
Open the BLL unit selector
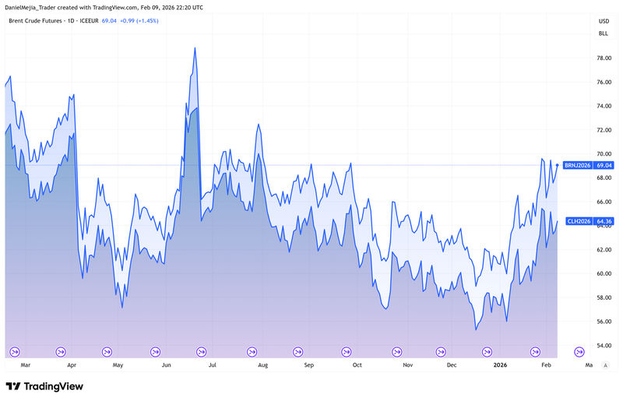click(604, 33)
